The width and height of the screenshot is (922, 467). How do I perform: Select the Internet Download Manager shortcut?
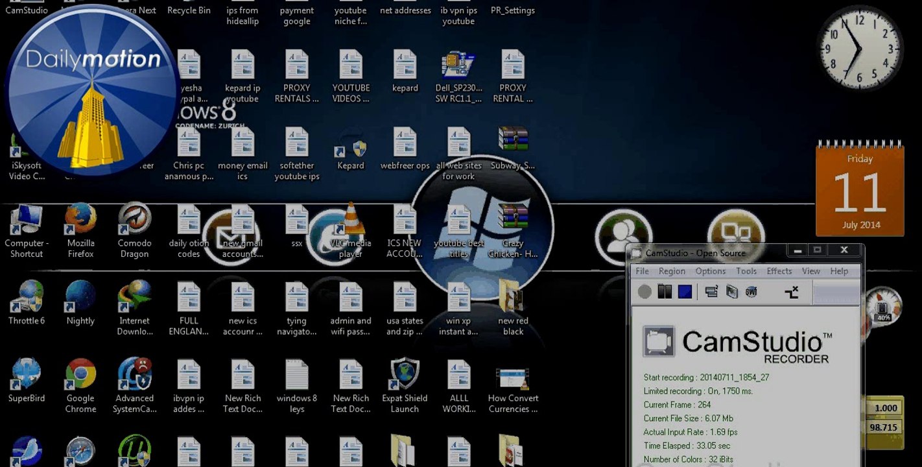click(135, 309)
